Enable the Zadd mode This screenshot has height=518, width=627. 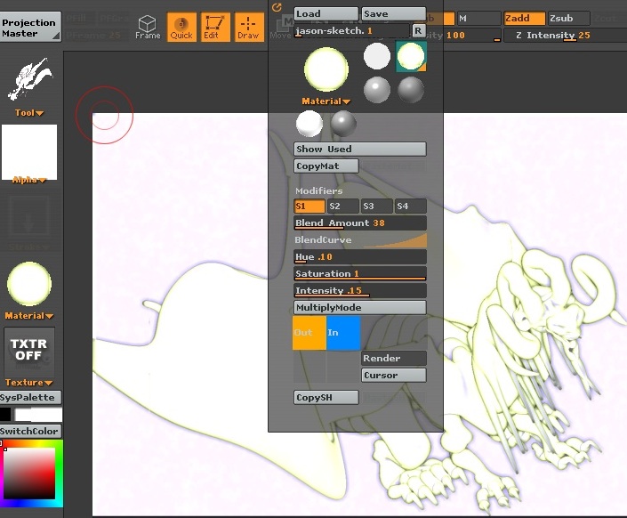click(524, 19)
